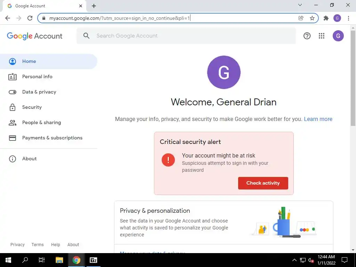Screen dimensions: 356x267
Task: Click the taskbar clock and date
Action: click(326, 260)
